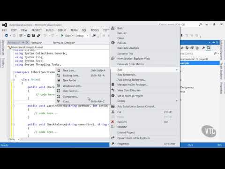
Task: Click the Set as StartUp Project gear icon
Action: pos(113,96)
